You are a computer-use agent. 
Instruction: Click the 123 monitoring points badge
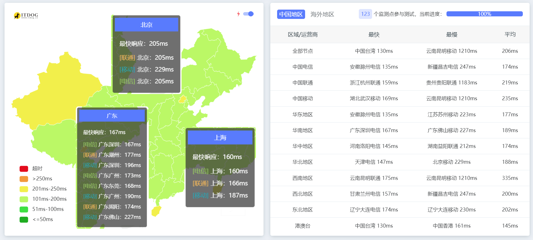(365, 14)
